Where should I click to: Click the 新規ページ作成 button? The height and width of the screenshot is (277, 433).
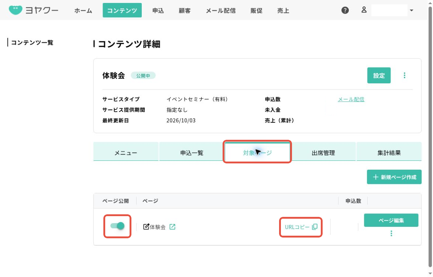394,177
